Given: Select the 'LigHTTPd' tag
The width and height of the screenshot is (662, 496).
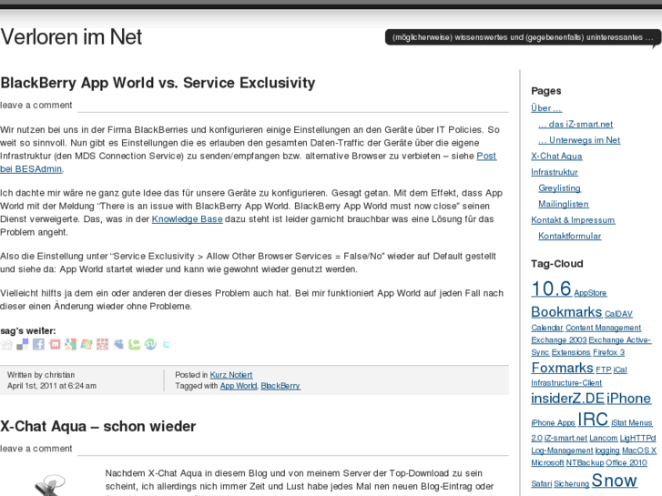Looking at the screenshot, I should 638,438.
